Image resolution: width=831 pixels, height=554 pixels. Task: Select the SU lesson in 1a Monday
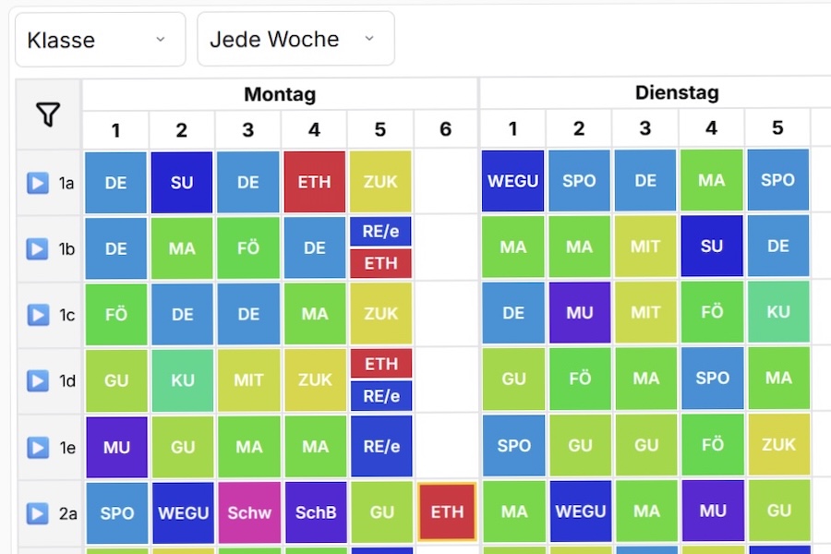point(182,183)
